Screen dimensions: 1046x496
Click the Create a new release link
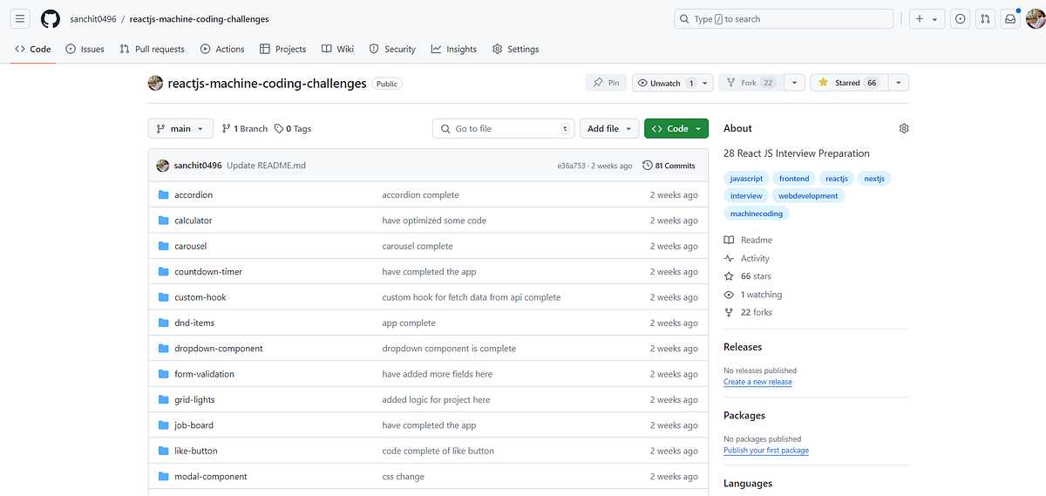click(x=757, y=382)
